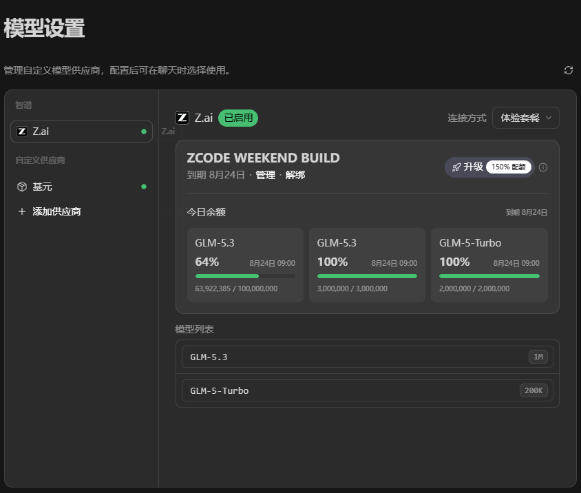Select Z.ai provider in sidebar
The width and height of the screenshot is (581, 493).
[81, 132]
